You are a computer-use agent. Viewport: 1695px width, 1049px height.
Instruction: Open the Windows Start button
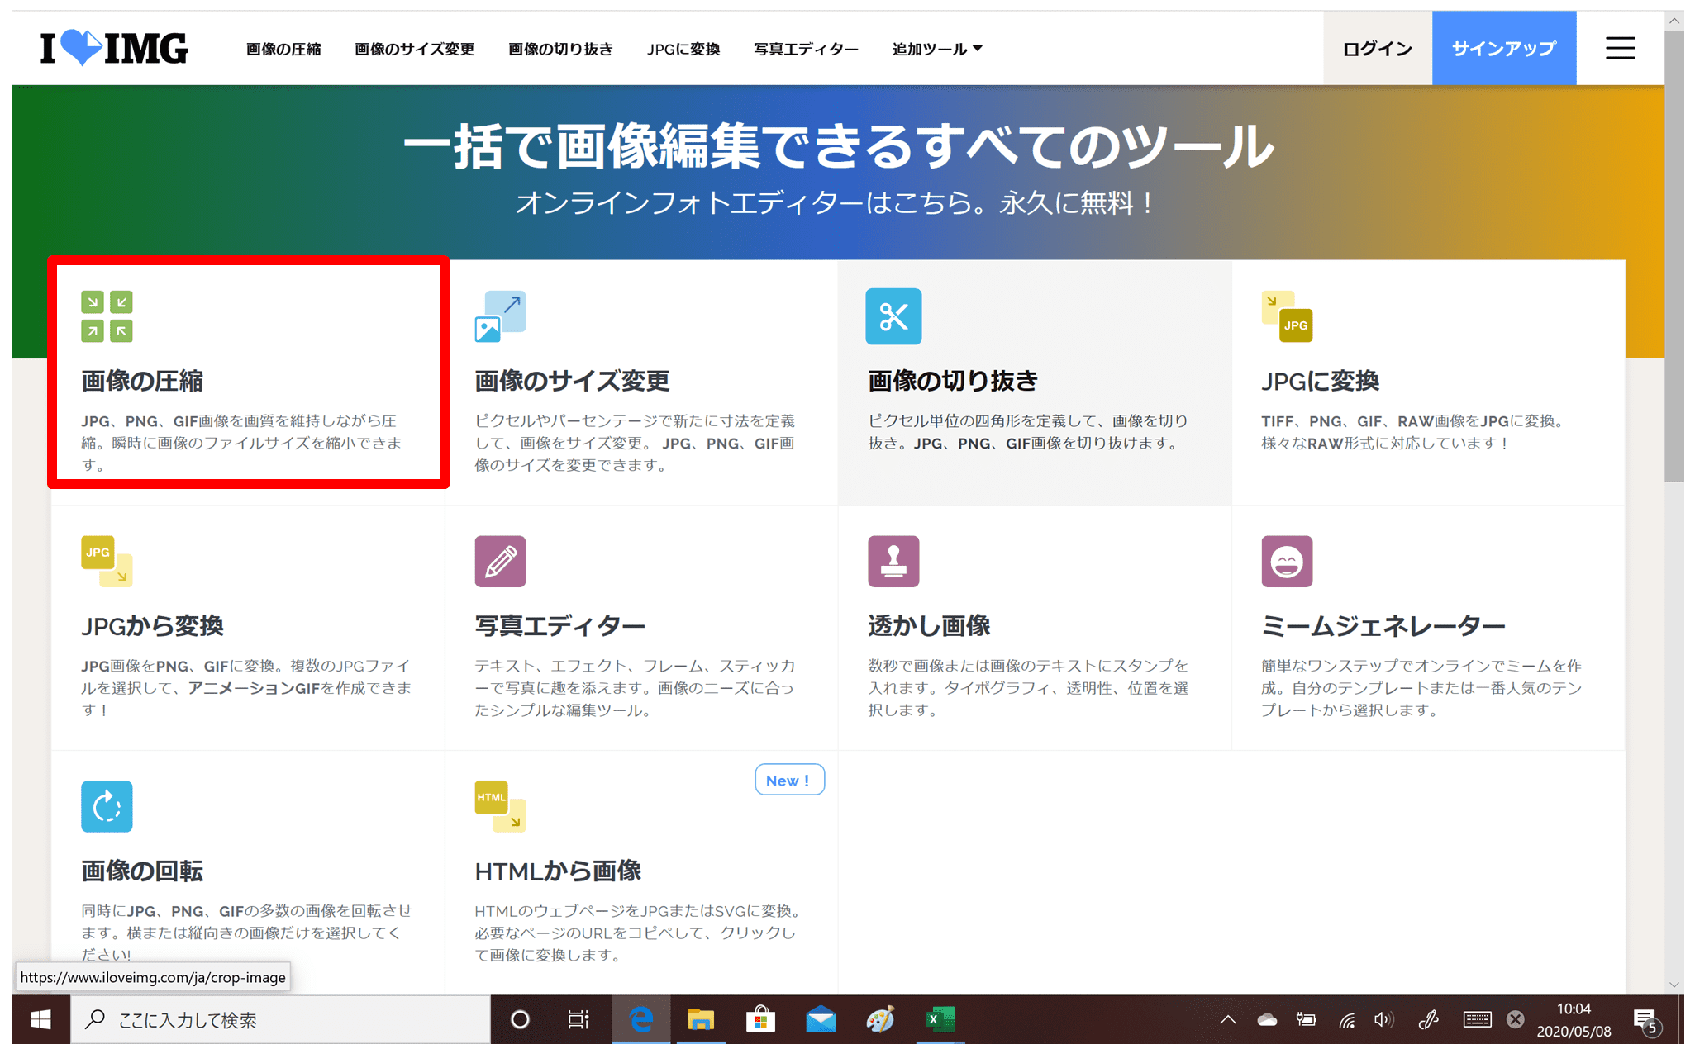point(40,1020)
